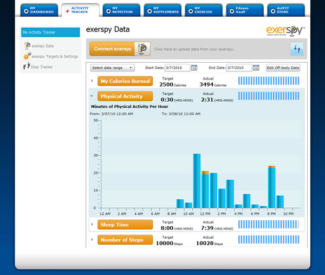Screen dimensions: 325x275
Task: Expand the Sleep Time section arrow
Action: click(92, 225)
